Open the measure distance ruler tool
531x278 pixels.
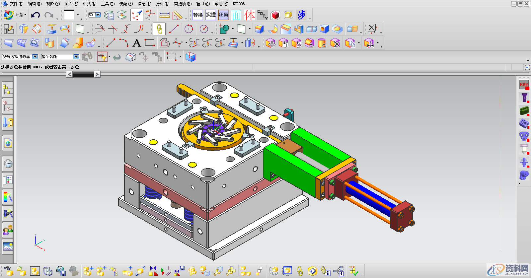pyautogui.click(x=164, y=15)
